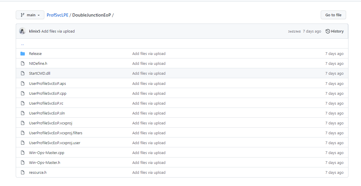Click the klinix5 user avatar
Image resolution: width=361 pixels, height=186 pixels.
22,31
